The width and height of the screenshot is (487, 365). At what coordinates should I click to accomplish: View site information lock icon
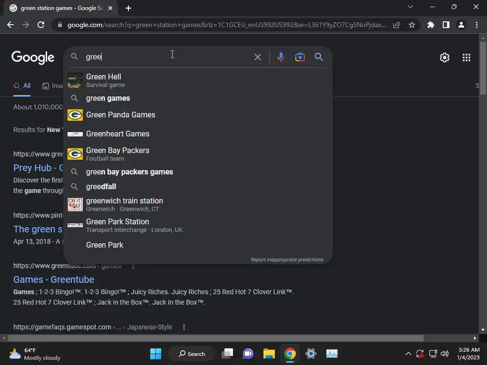coord(59,25)
